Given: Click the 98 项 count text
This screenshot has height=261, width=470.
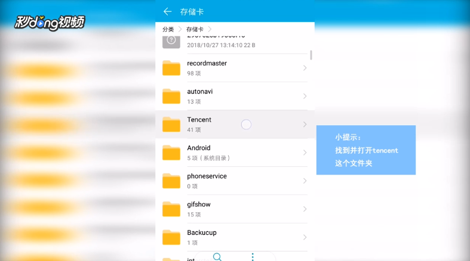Looking at the screenshot, I should (x=194, y=73).
